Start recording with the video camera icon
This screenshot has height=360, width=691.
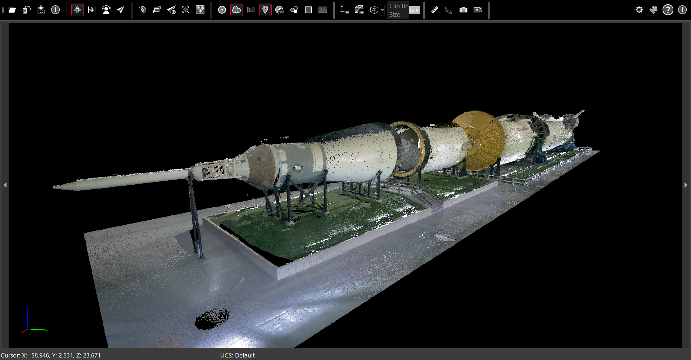478,10
